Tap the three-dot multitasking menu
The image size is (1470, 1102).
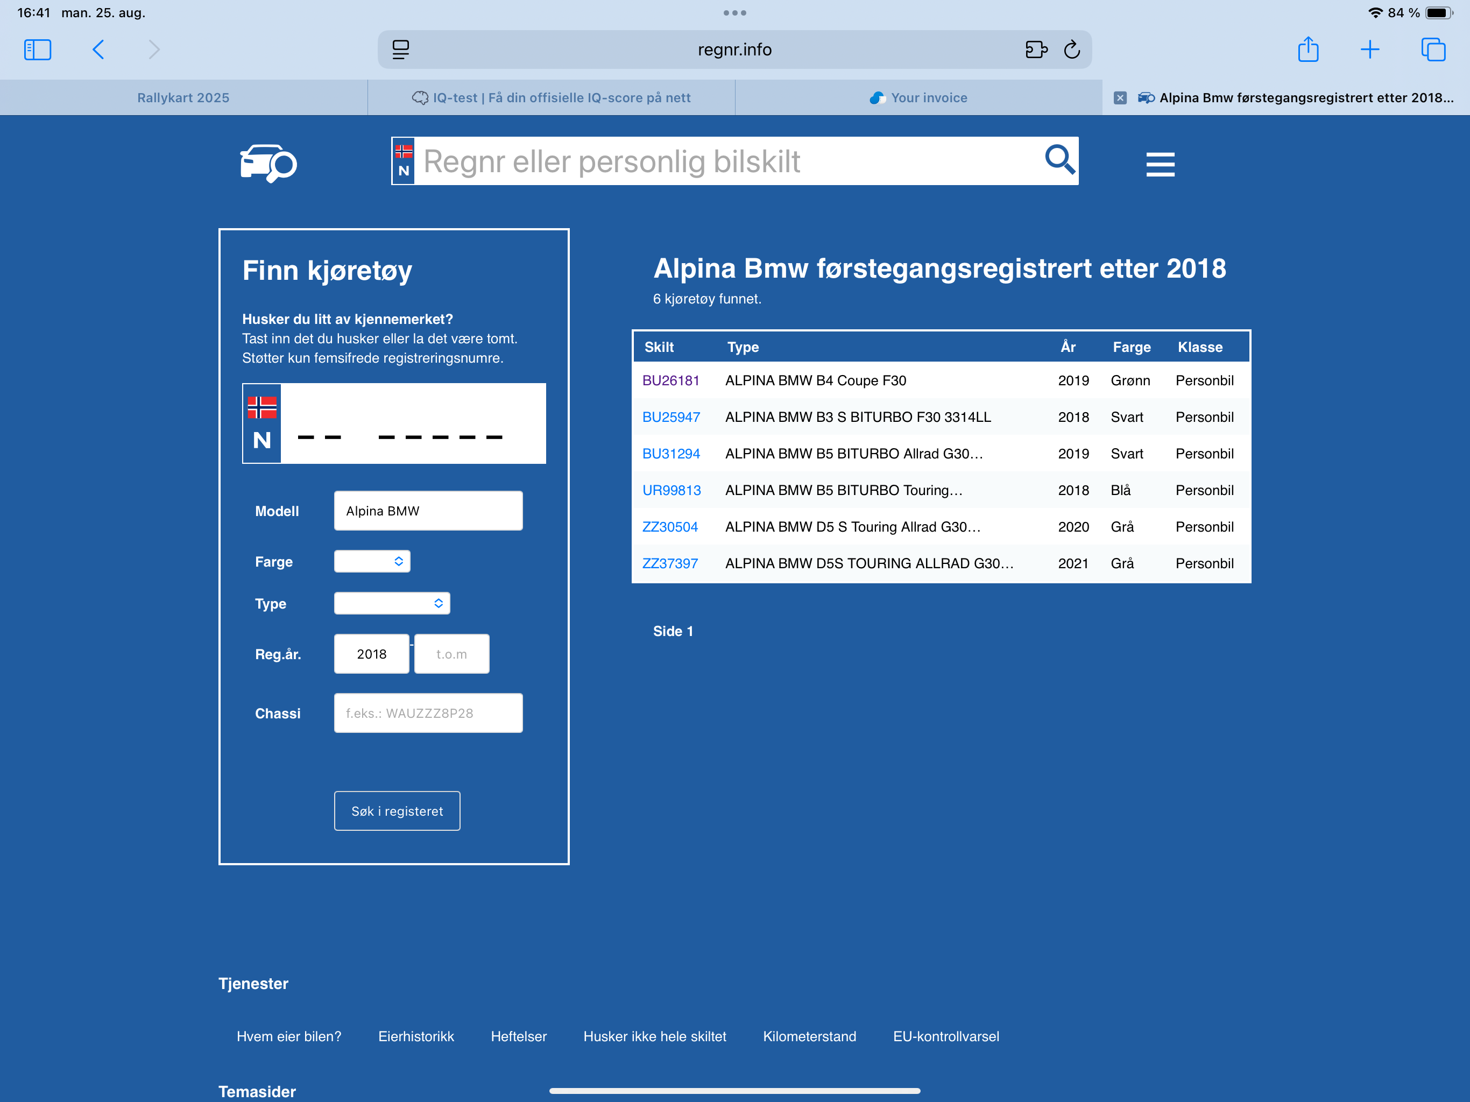point(735,12)
